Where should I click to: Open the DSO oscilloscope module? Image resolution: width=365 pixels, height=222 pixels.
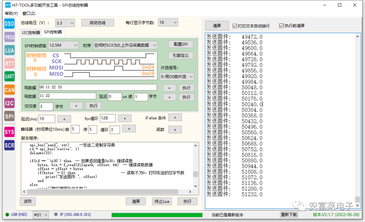coord(9,24)
